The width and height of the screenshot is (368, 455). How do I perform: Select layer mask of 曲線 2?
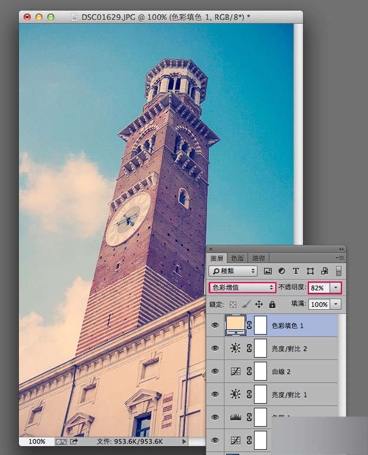pos(260,371)
